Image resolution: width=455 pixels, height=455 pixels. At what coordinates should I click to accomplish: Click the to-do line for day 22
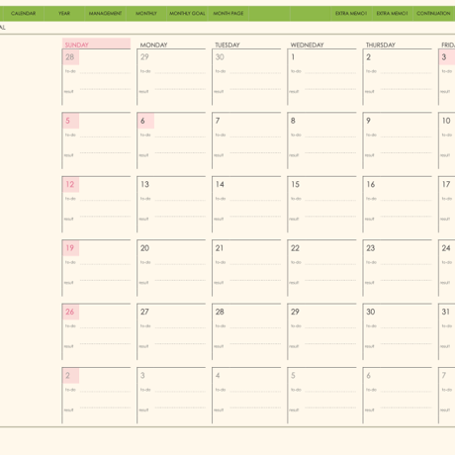(x=330, y=264)
